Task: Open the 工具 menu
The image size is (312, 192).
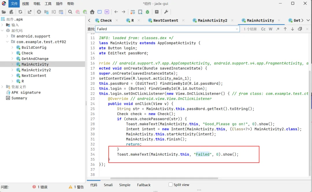Action: [x=48, y=4]
